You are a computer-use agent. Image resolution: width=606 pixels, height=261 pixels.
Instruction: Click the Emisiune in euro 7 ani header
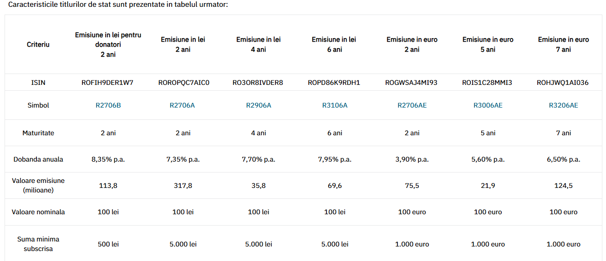pyautogui.click(x=564, y=44)
